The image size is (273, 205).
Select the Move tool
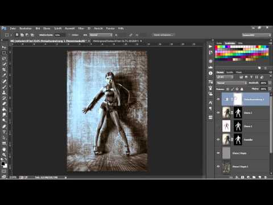[4, 47]
